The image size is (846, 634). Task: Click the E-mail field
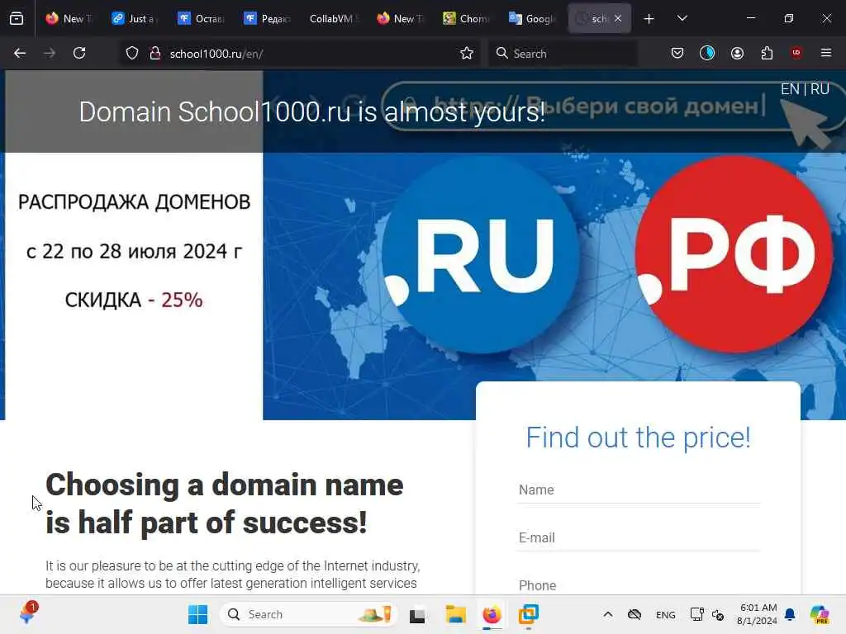(639, 537)
